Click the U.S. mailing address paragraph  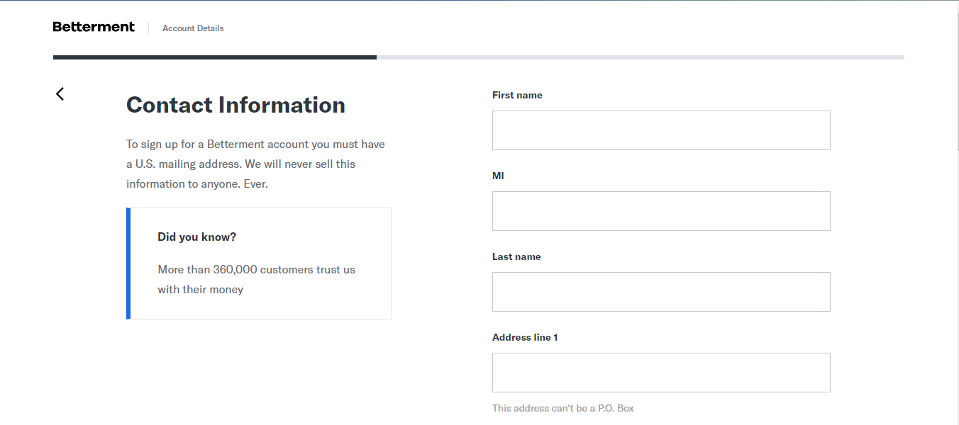(x=255, y=164)
